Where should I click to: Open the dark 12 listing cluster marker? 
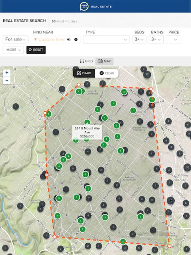coord(147,75)
